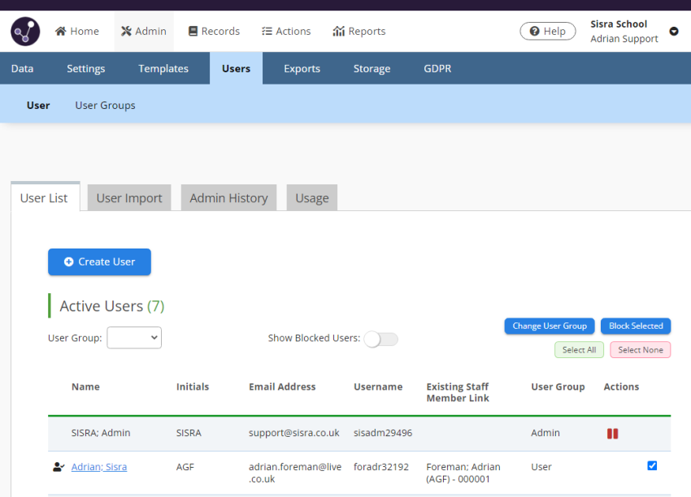This screenshot has width=691, height=497.
Task: Toggle Show Blocked Users switch
Action: tap(380, 339)
